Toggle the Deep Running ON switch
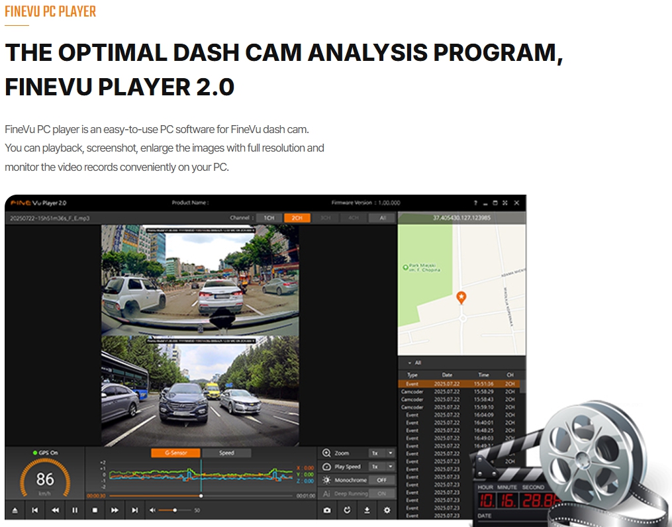Image resolution: width=672 pixels, height=527 pixels. pos(381,494)
